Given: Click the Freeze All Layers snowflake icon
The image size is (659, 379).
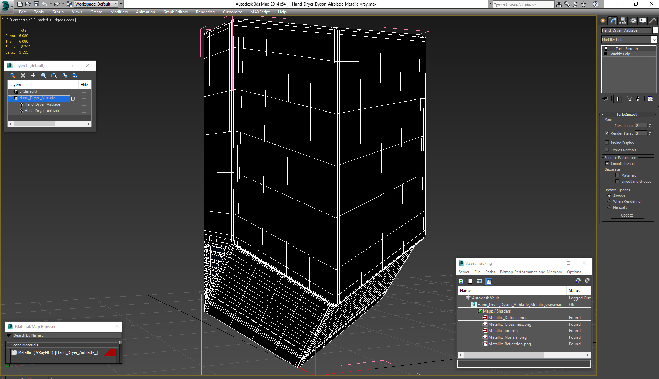Looking at the screenshot, I should pos(75,75).
